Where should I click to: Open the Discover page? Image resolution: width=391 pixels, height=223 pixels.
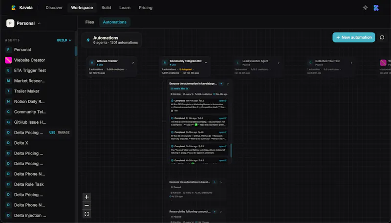point(54,8)
